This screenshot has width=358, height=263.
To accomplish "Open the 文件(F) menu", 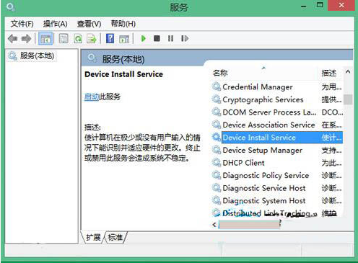I will tap(22, 24).
